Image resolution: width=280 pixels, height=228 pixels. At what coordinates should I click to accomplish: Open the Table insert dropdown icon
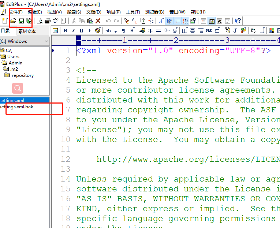click(x=185, y=30)
